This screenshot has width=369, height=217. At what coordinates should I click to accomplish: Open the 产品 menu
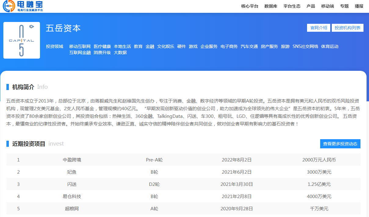click(311, 6)
